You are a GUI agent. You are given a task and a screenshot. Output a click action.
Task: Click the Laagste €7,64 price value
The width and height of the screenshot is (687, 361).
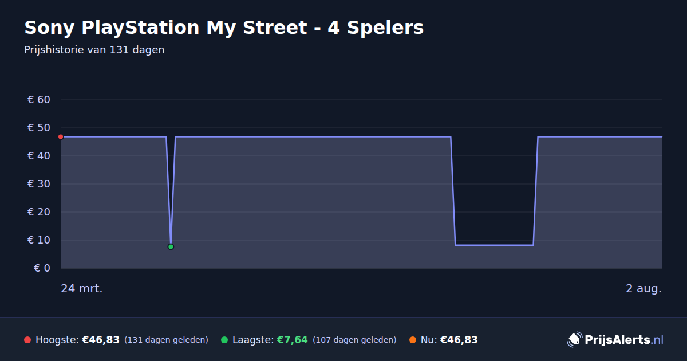tap(293, 340)
